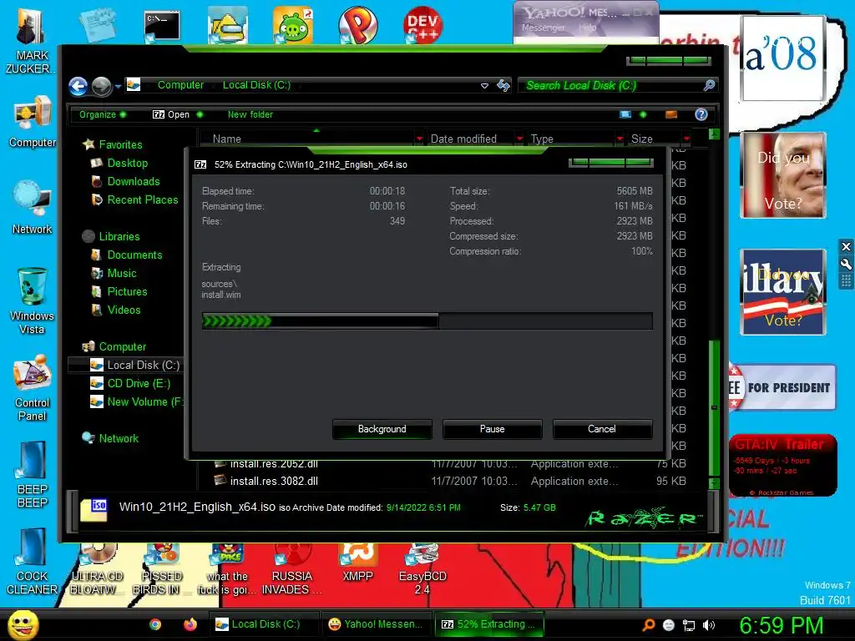Pause the 7-Zip extraction
The image size is (855, 641).
point(492,429)
